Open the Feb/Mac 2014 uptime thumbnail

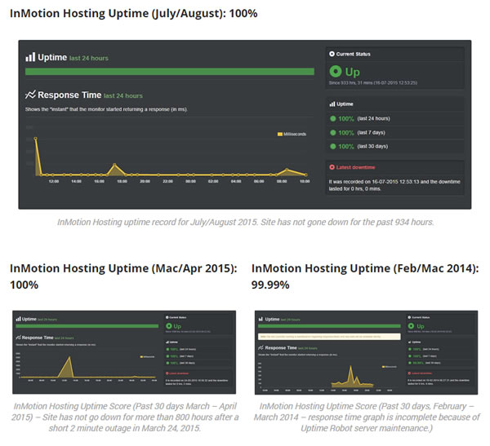click(366, 352)
